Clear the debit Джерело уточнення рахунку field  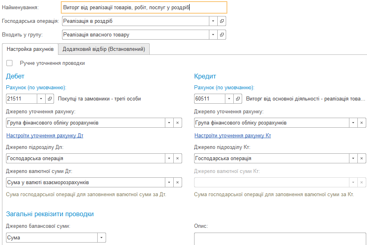177,123
